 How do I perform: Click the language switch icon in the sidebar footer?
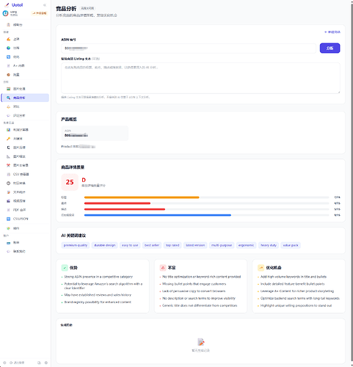pyautogui.click(x=39, y=363)
